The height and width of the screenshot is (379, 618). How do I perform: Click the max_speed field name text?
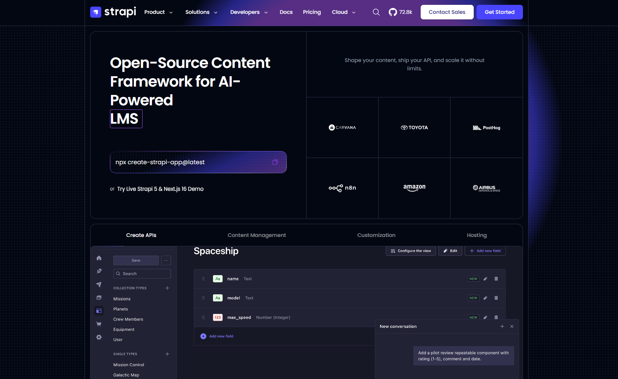239,317
